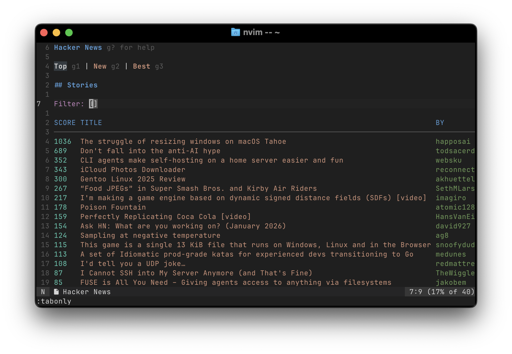Viewport: 512px width, 354px height.
Task: Click the ':tabonly' command line
Action: (54, 301)
